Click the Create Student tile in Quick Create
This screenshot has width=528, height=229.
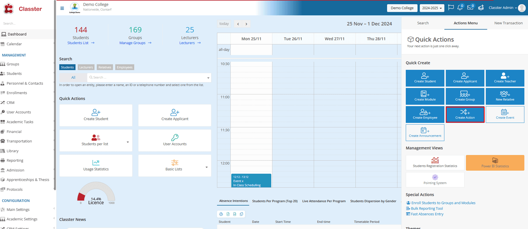pos(425,78)
